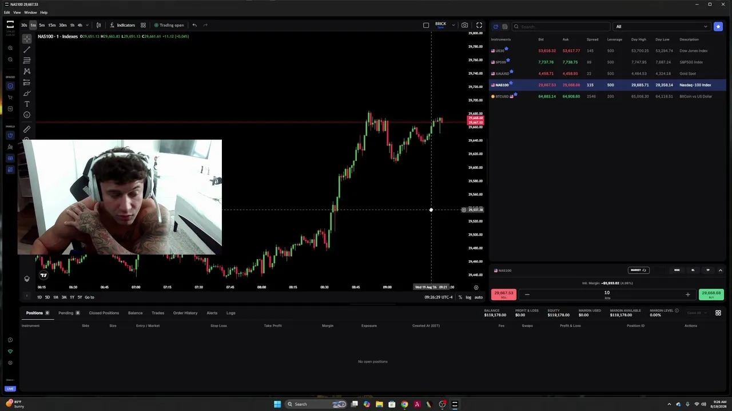Toggle the auto scale option
Screen dimensions: 732x411
[479, 297]
